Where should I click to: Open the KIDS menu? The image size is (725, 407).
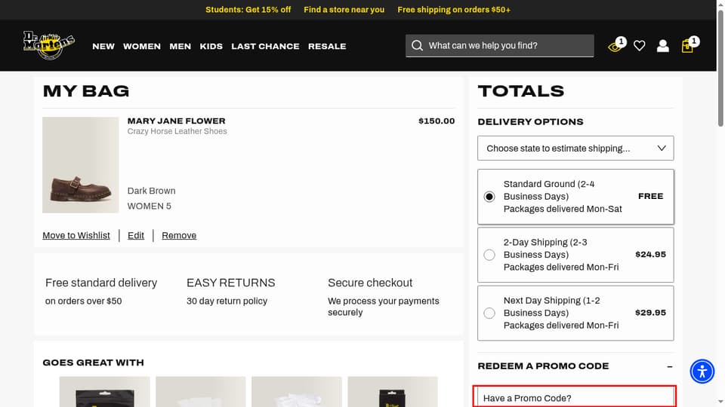point(211,46)
